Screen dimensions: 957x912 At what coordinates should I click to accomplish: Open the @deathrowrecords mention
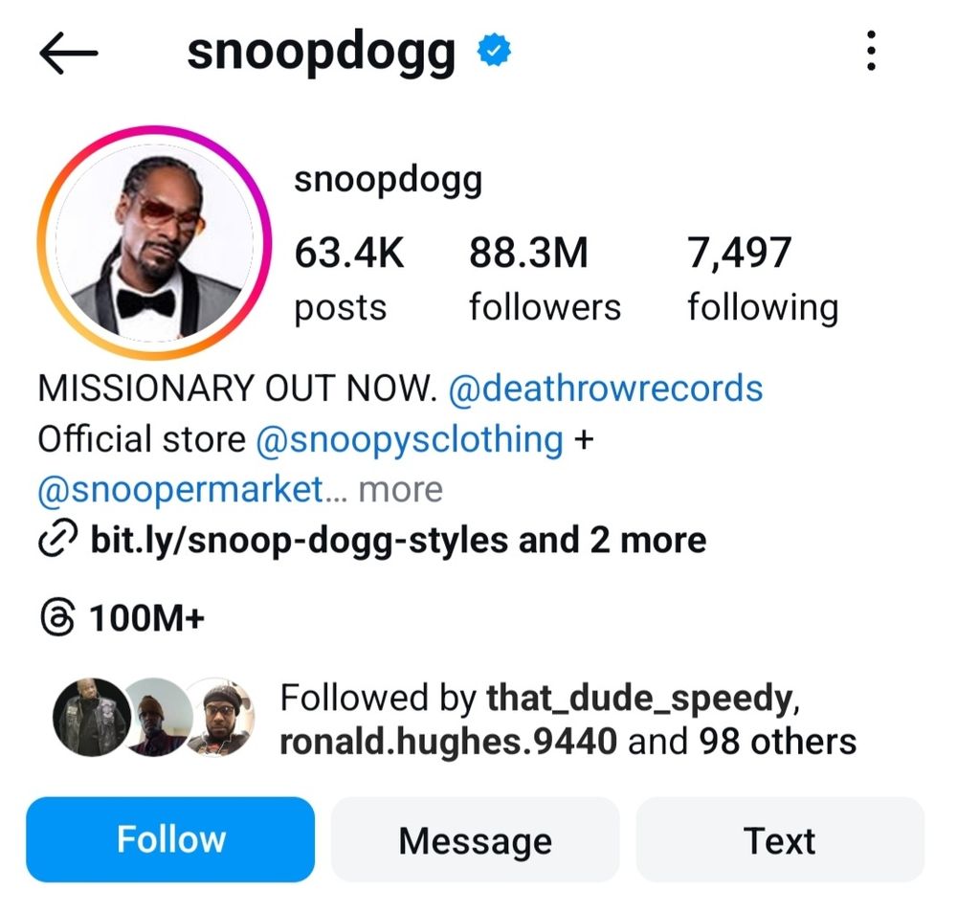[x=606, y=389]
